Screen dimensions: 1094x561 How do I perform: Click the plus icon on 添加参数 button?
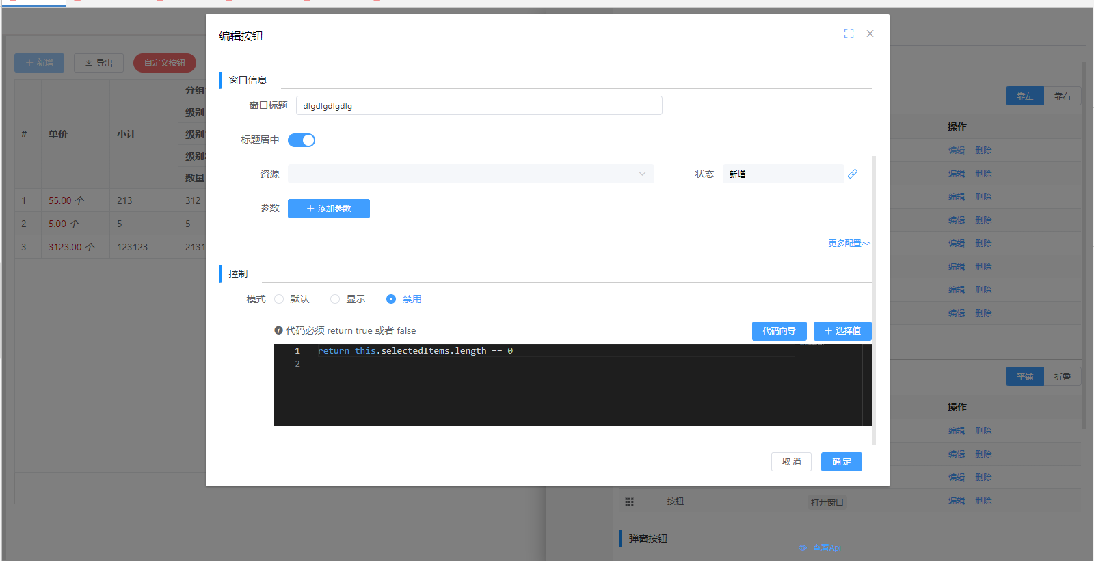(x=310, y=209)
